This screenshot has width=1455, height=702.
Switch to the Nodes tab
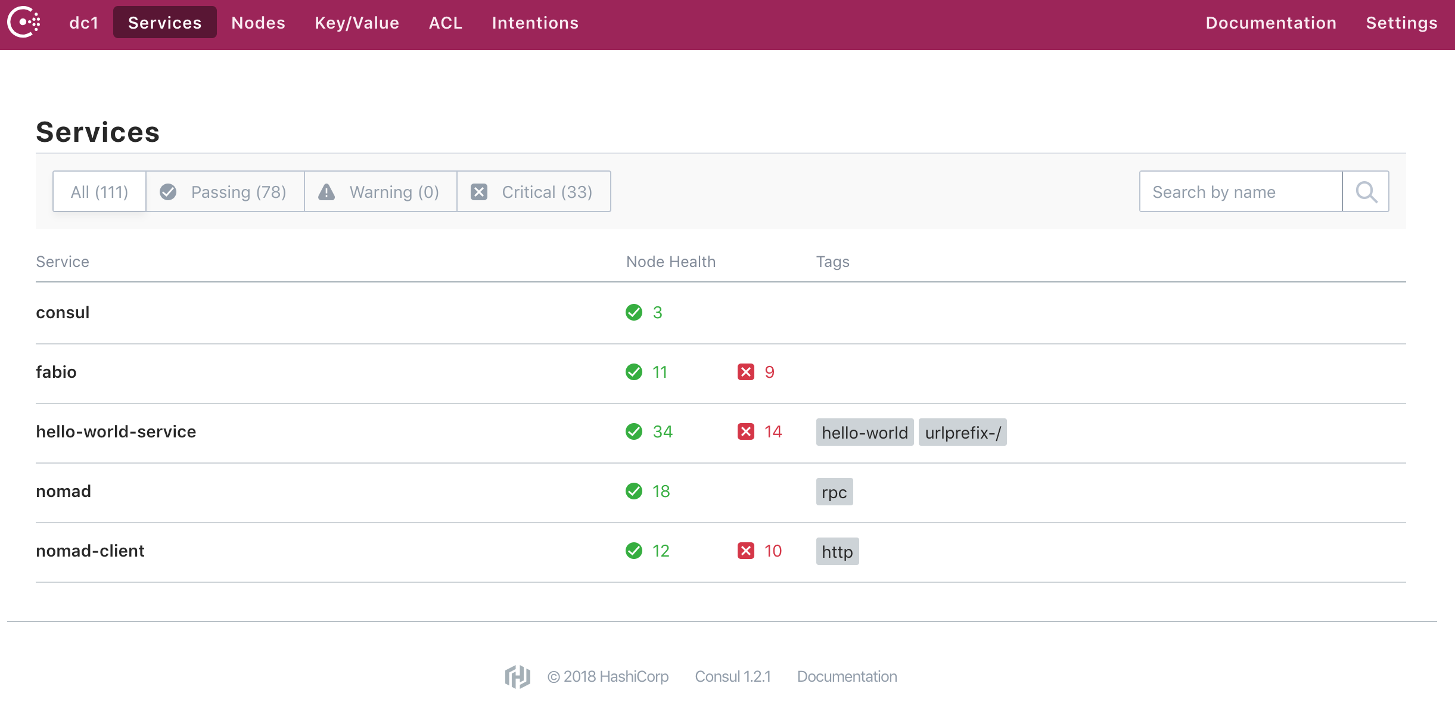click(258, 23)
